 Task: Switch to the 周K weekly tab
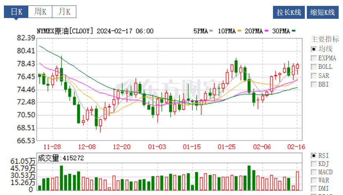pyautogui.click(x=40, y=12)
